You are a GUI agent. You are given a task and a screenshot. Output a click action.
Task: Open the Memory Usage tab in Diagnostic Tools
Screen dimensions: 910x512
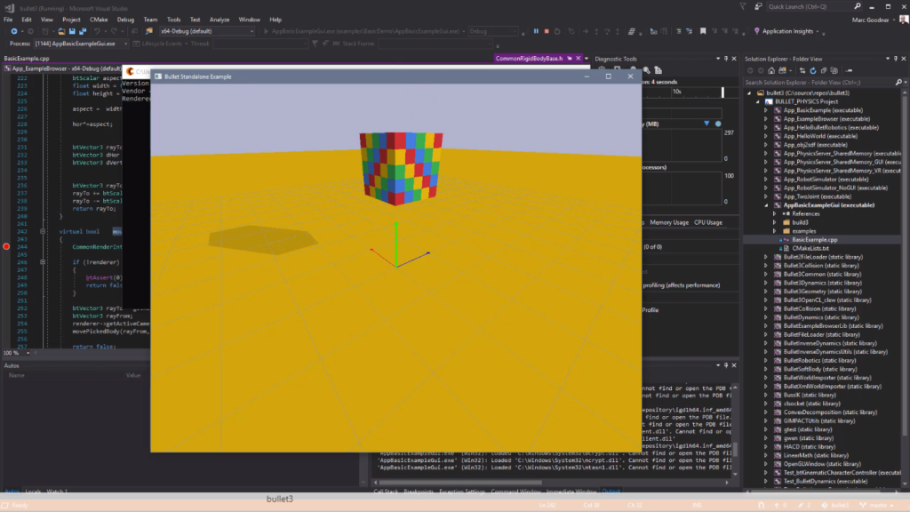tap(668, 222)
